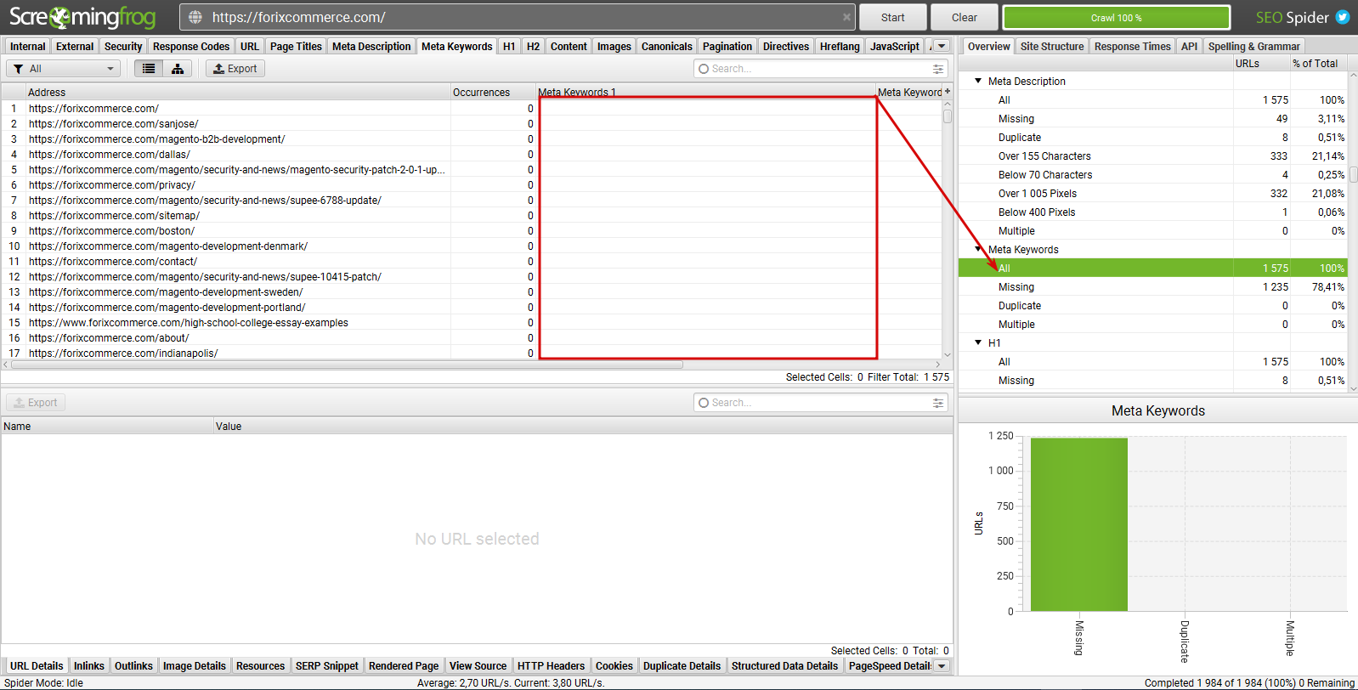
Task: Open the Site Structure tab
Action: [x=1052, y=47]
